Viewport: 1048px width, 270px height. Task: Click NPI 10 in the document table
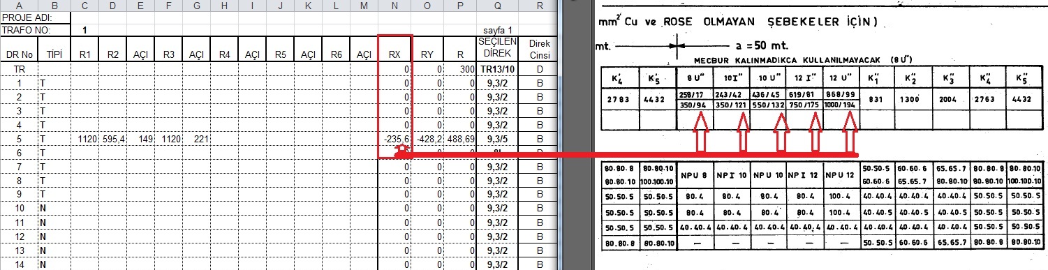732,176
